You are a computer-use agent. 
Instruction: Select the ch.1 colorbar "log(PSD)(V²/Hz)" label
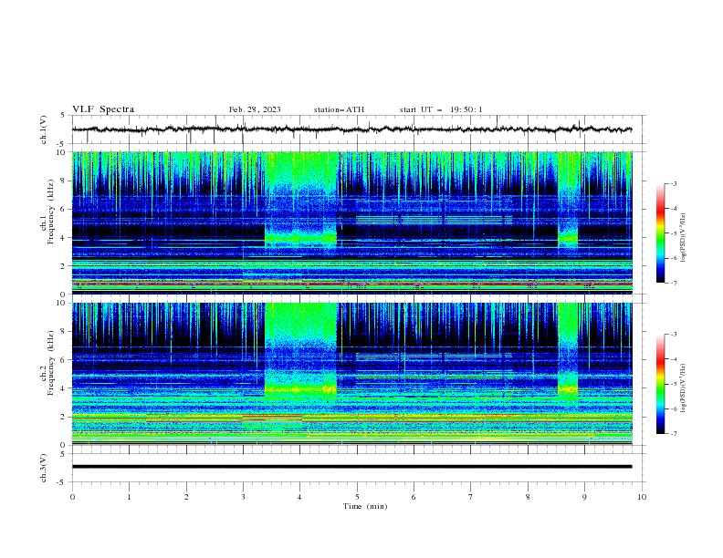tap(684, 238)
